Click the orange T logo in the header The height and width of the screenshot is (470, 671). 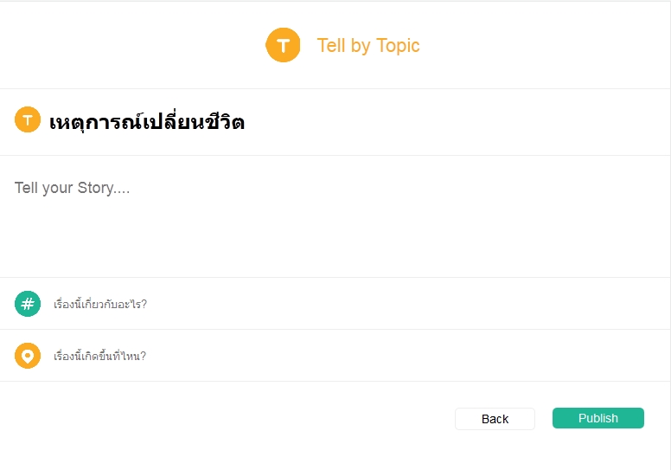283,45
